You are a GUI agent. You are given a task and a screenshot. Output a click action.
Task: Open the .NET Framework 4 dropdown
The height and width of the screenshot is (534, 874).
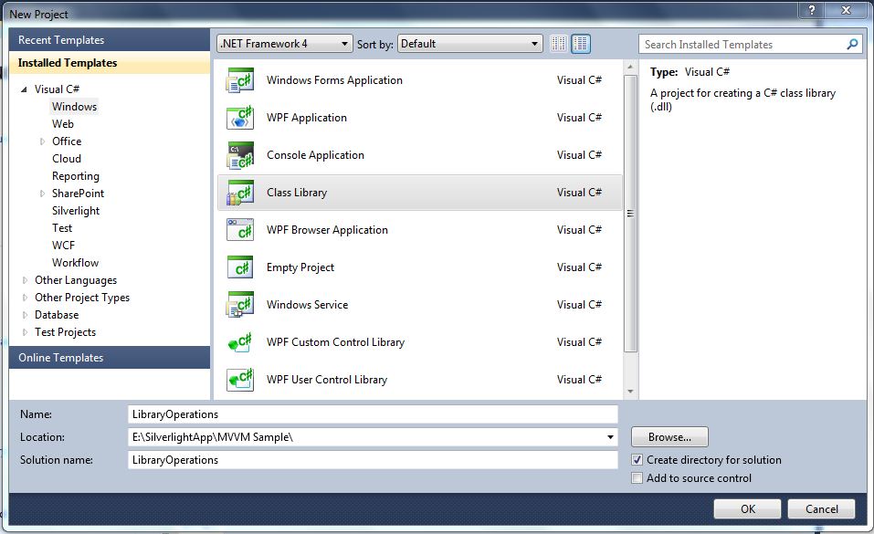pos(284,44)
